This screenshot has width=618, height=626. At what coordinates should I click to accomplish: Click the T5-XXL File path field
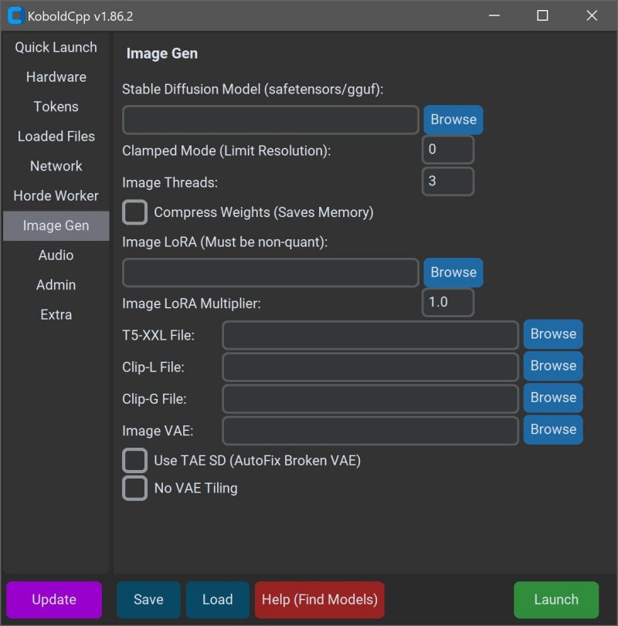pyautogui.click(x=370, y=335)
